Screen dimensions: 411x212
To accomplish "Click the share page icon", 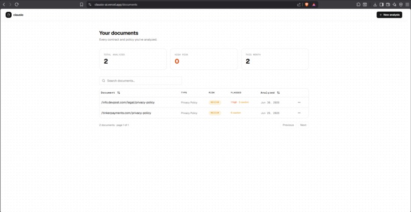I will coord(299,5).
